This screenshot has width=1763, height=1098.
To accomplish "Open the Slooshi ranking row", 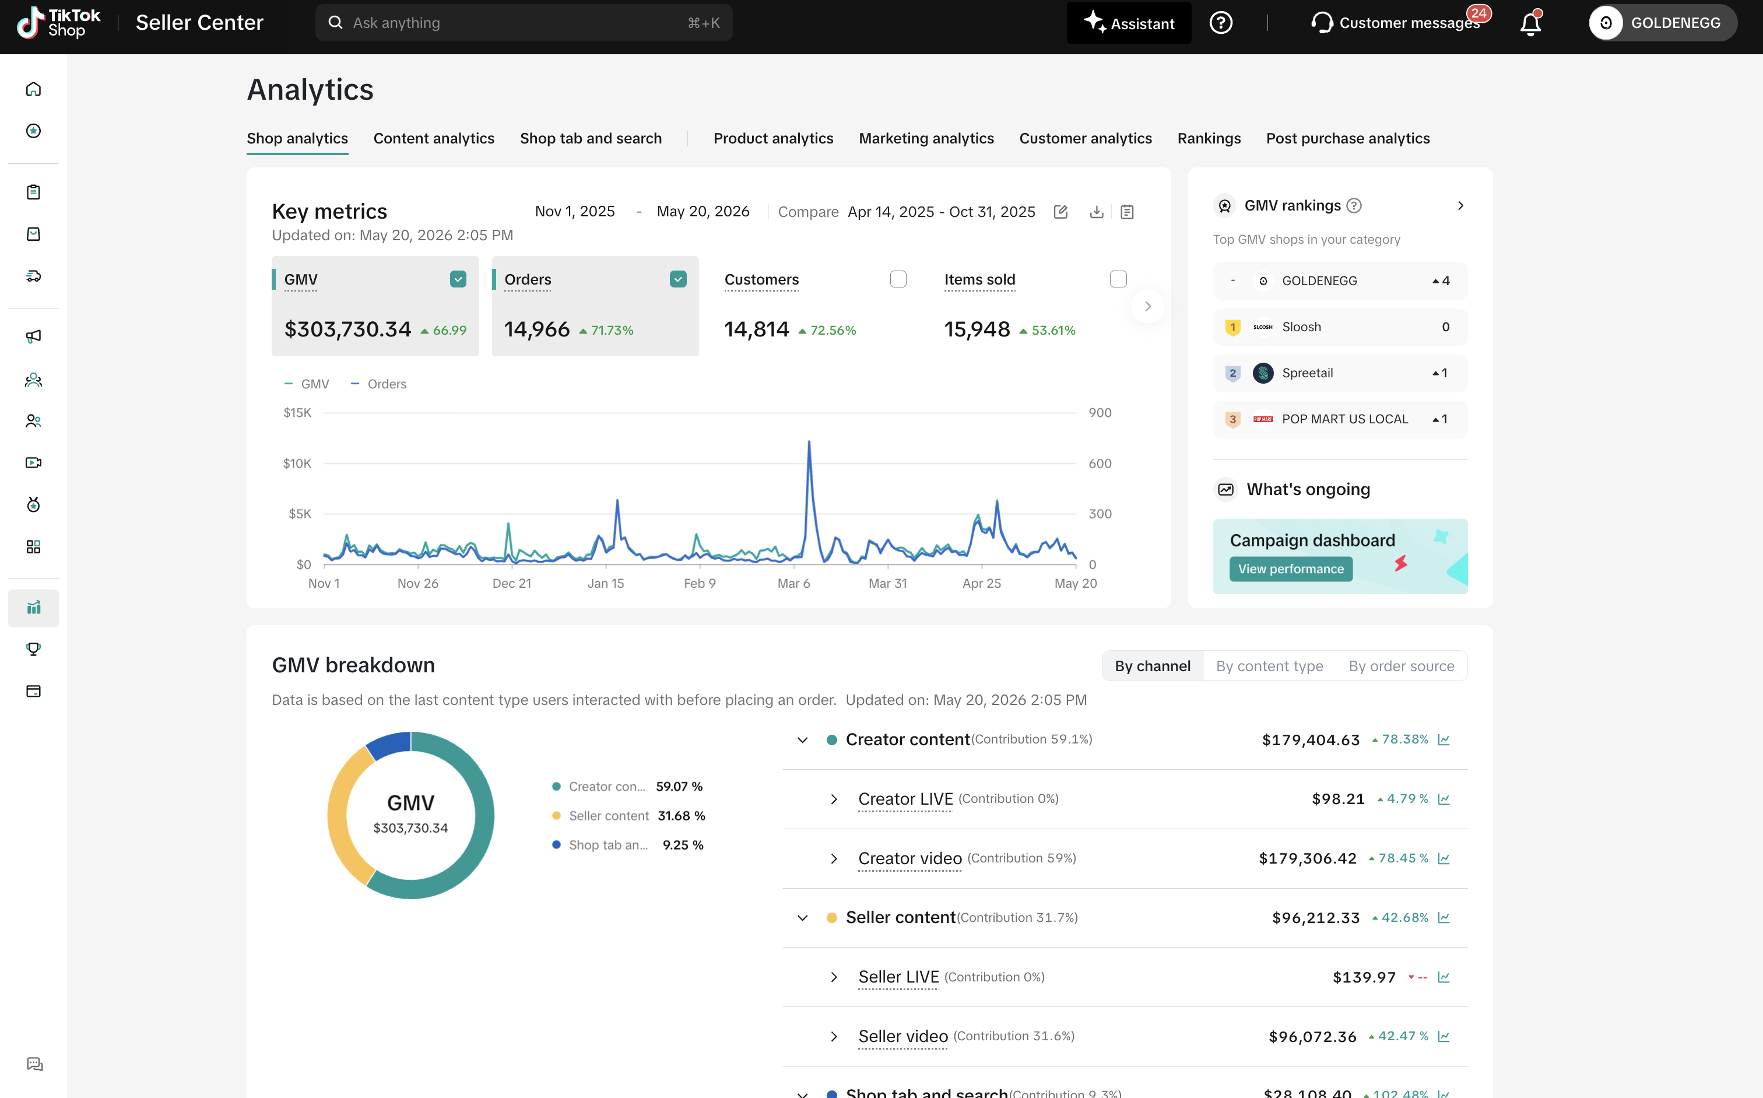I will (1340, 327).
